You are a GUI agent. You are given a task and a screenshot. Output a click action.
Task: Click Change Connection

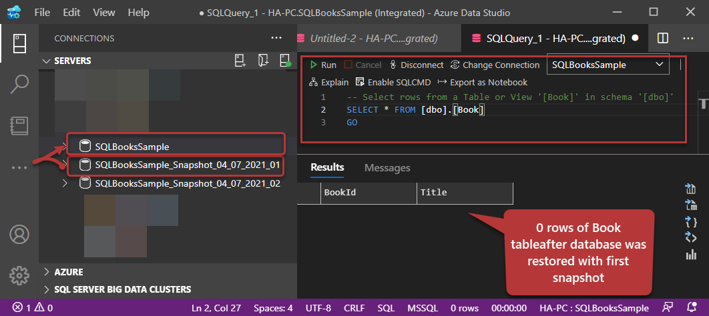(495, 65)
